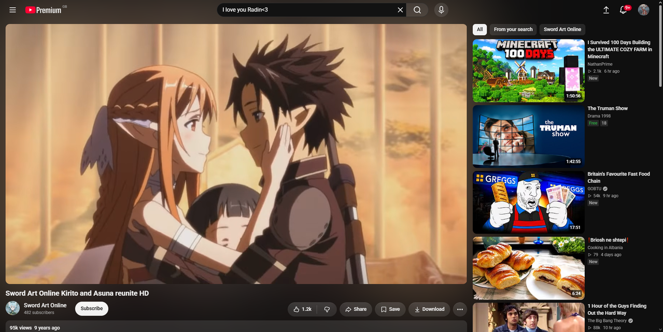The height and width of the screenshot is (332, 663).
Task: Click the main video player
Action: (236, 154)
